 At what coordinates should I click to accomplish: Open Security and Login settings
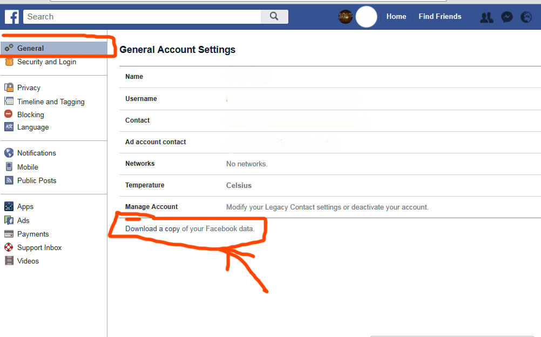[x=46, y=62]
